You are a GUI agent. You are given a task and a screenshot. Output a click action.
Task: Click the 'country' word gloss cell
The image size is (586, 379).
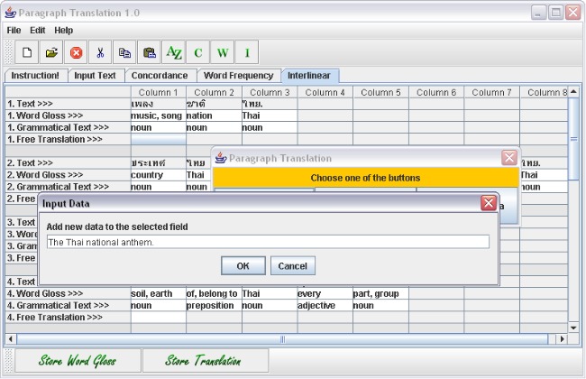pos(159,175)
